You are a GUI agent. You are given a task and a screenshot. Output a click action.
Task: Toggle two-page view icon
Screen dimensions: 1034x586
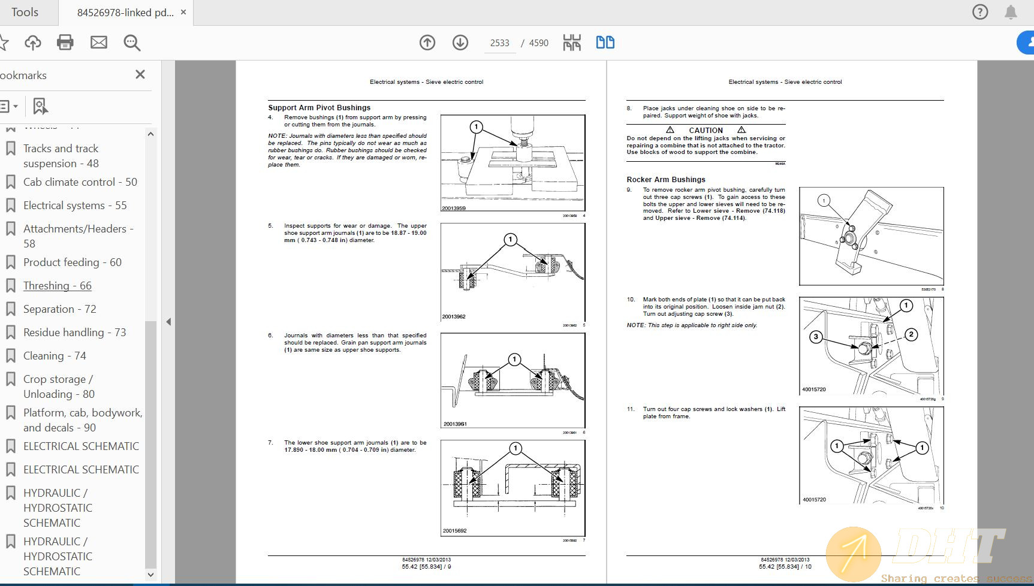pos(605,43)
